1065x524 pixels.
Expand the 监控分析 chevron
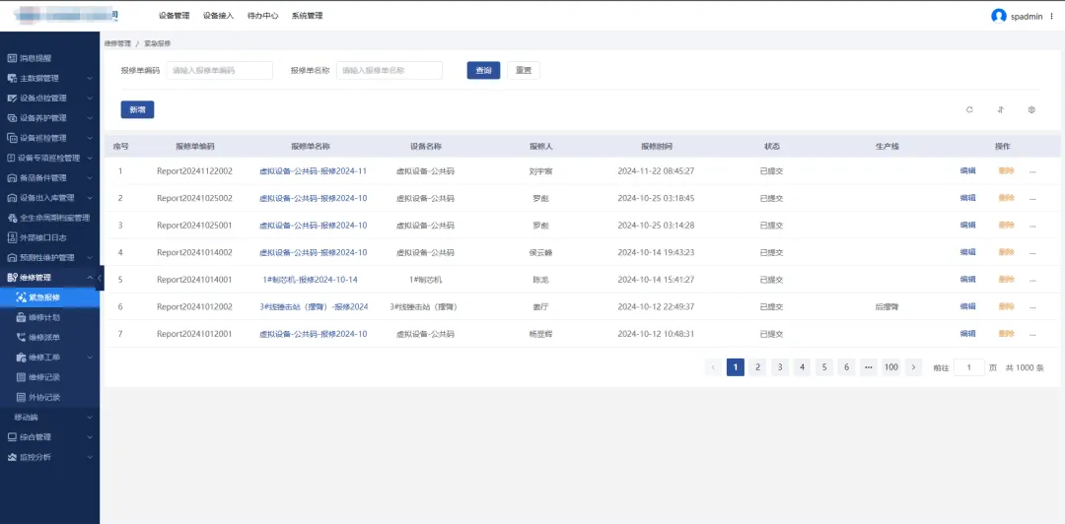(90, 457)
